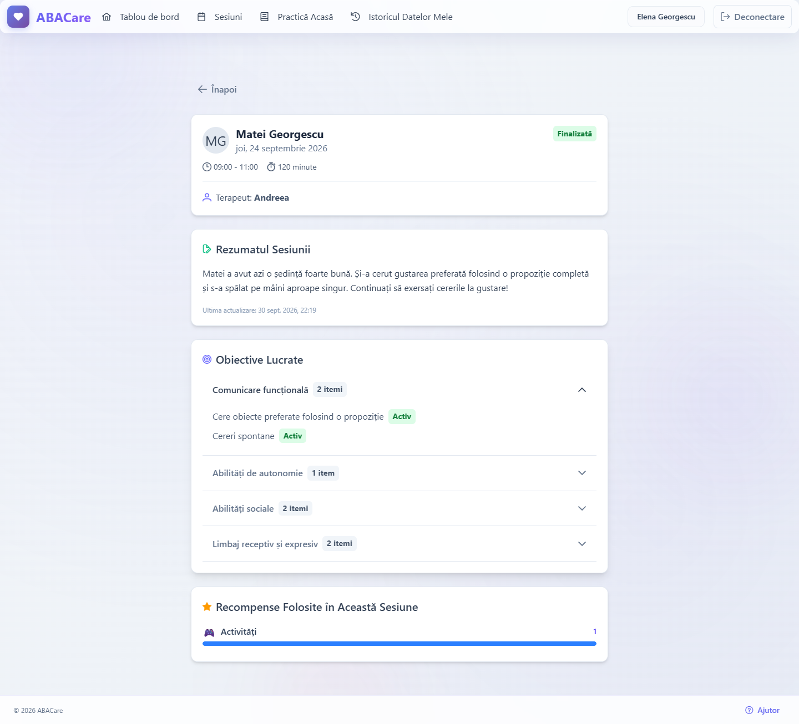Click the stopwatch icon beside 120 minute
799x724 pixels.
click(271, 167)
